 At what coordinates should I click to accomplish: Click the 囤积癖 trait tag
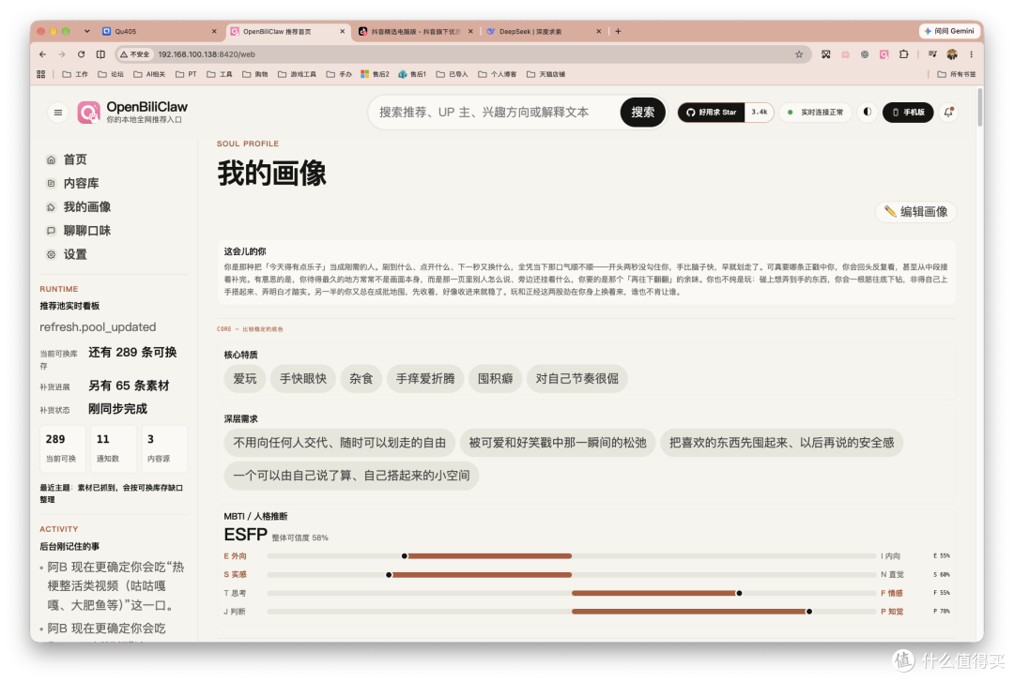496,379
